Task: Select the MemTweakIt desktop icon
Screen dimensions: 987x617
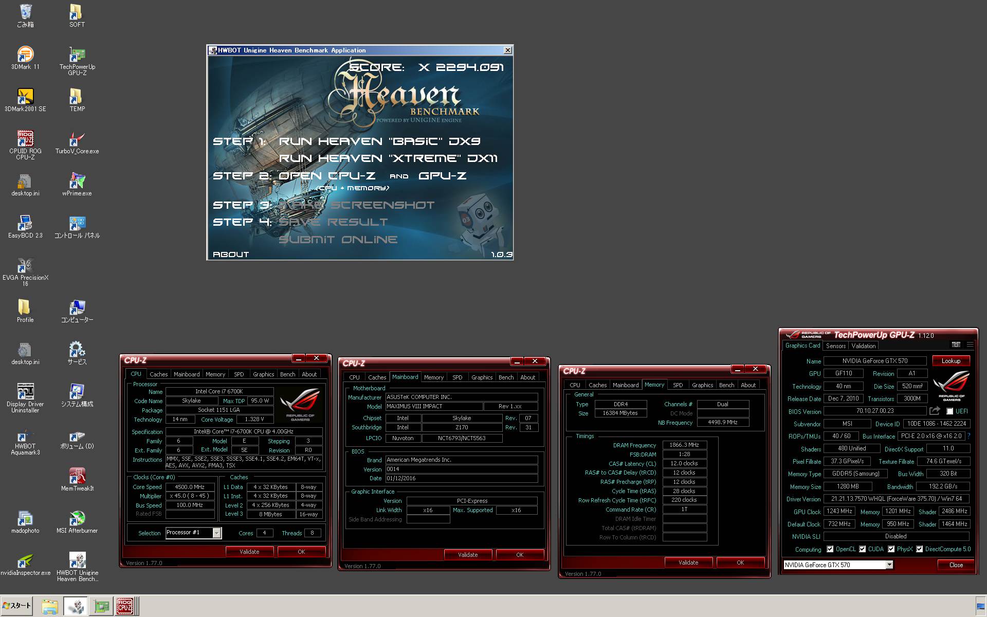Action: coord(77,479)
